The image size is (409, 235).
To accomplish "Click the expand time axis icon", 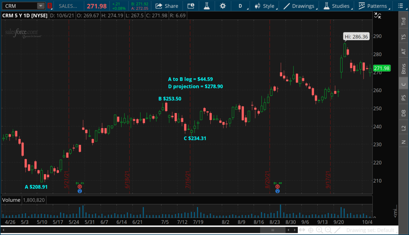I will point(302,230).
